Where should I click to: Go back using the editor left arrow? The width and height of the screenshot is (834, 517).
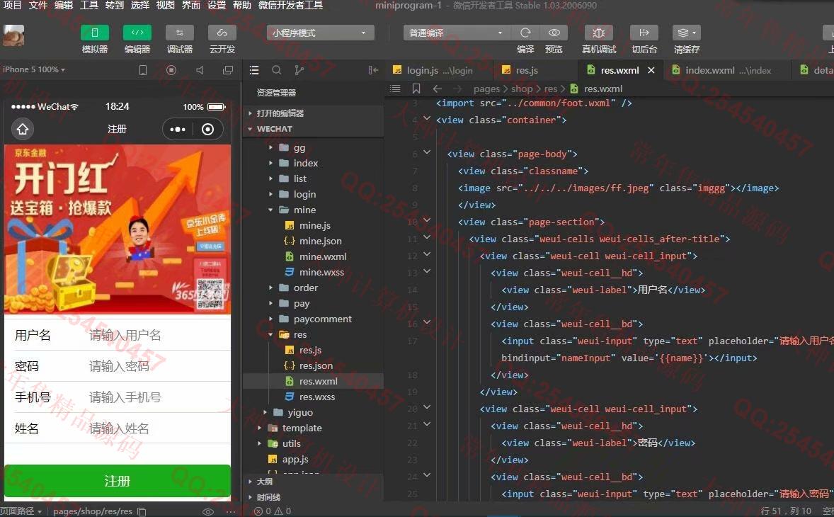coord(438,89)
